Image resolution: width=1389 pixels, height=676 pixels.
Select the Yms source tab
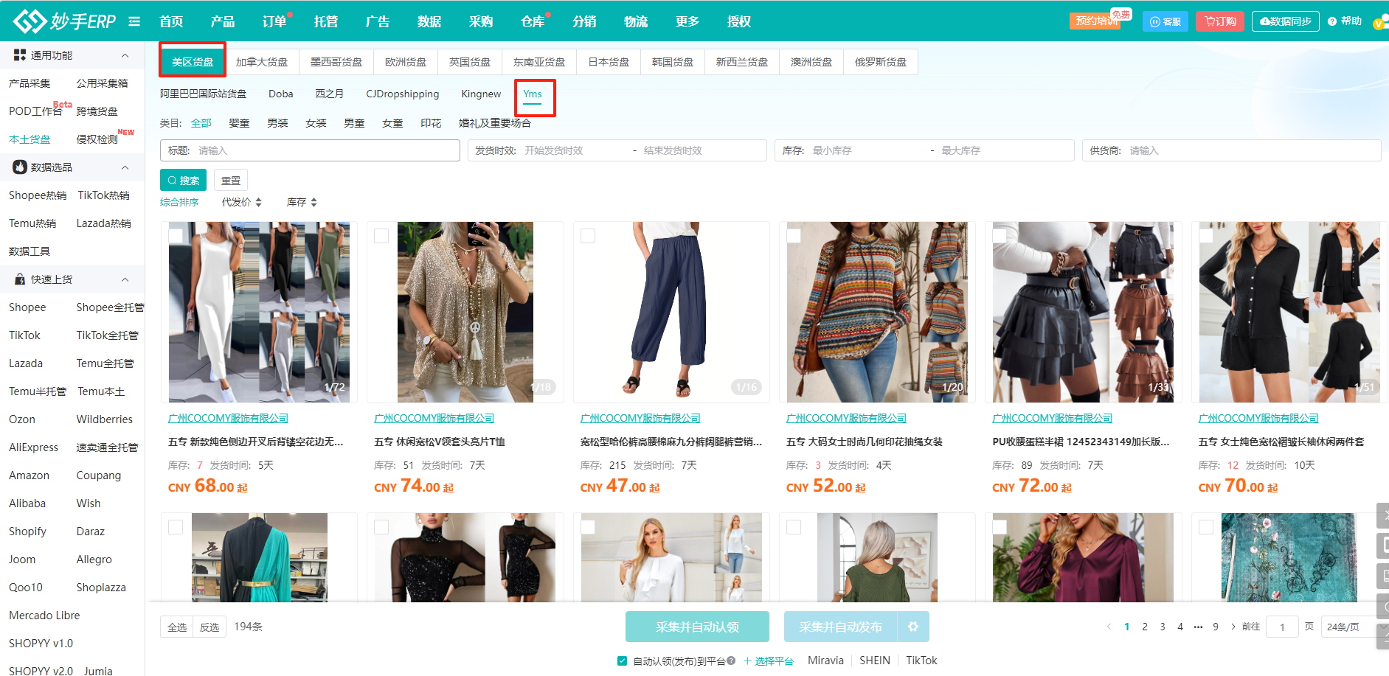pos(533,94)
